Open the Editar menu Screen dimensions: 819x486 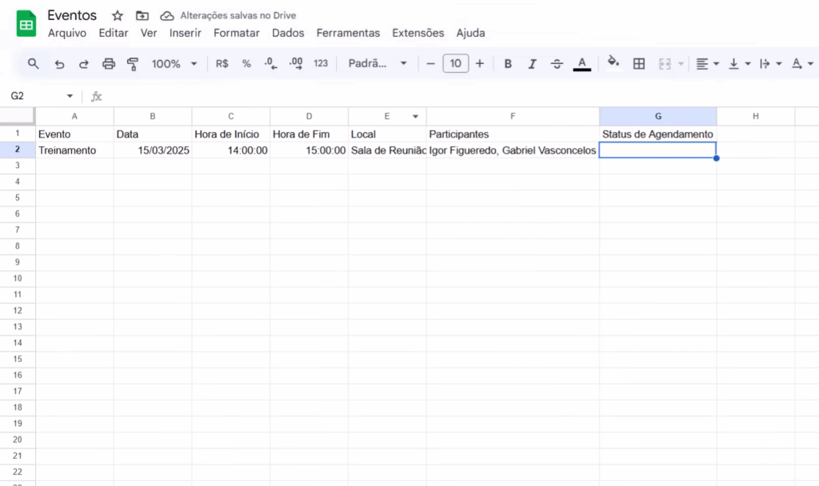tap(114, 33)
